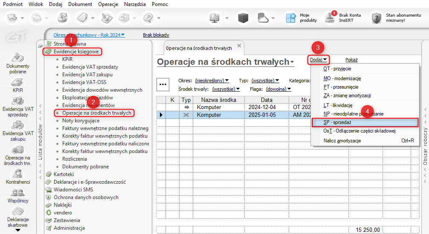Image resolution: width=429 pixels, height=234 pixels.
Task: Click the Nazwa środka column header
Action: tap(219, 100)
